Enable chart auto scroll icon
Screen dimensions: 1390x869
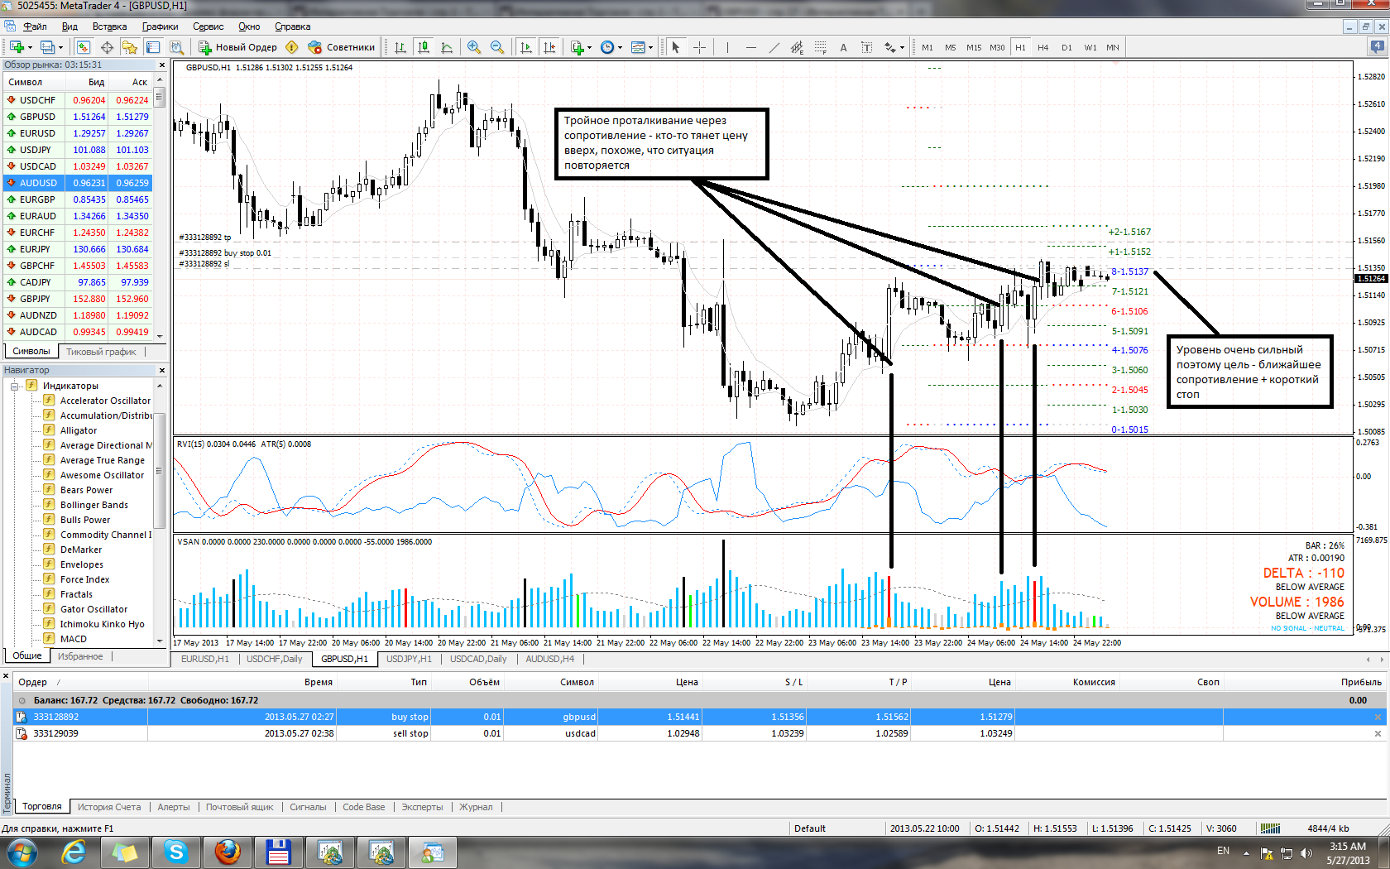pyautogui.click(x=526, y=47)
